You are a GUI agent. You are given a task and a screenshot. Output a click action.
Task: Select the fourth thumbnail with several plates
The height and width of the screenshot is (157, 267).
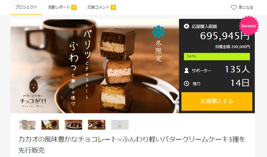97,125
